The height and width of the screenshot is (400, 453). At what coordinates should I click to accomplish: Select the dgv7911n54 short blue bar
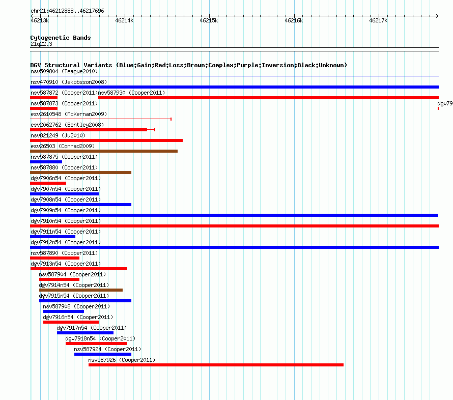click(x=52, y=237)
